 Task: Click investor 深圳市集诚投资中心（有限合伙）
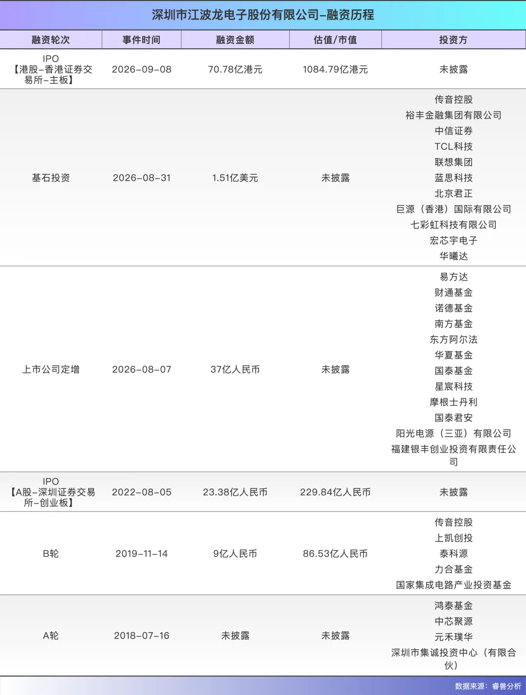coord(453,658)
